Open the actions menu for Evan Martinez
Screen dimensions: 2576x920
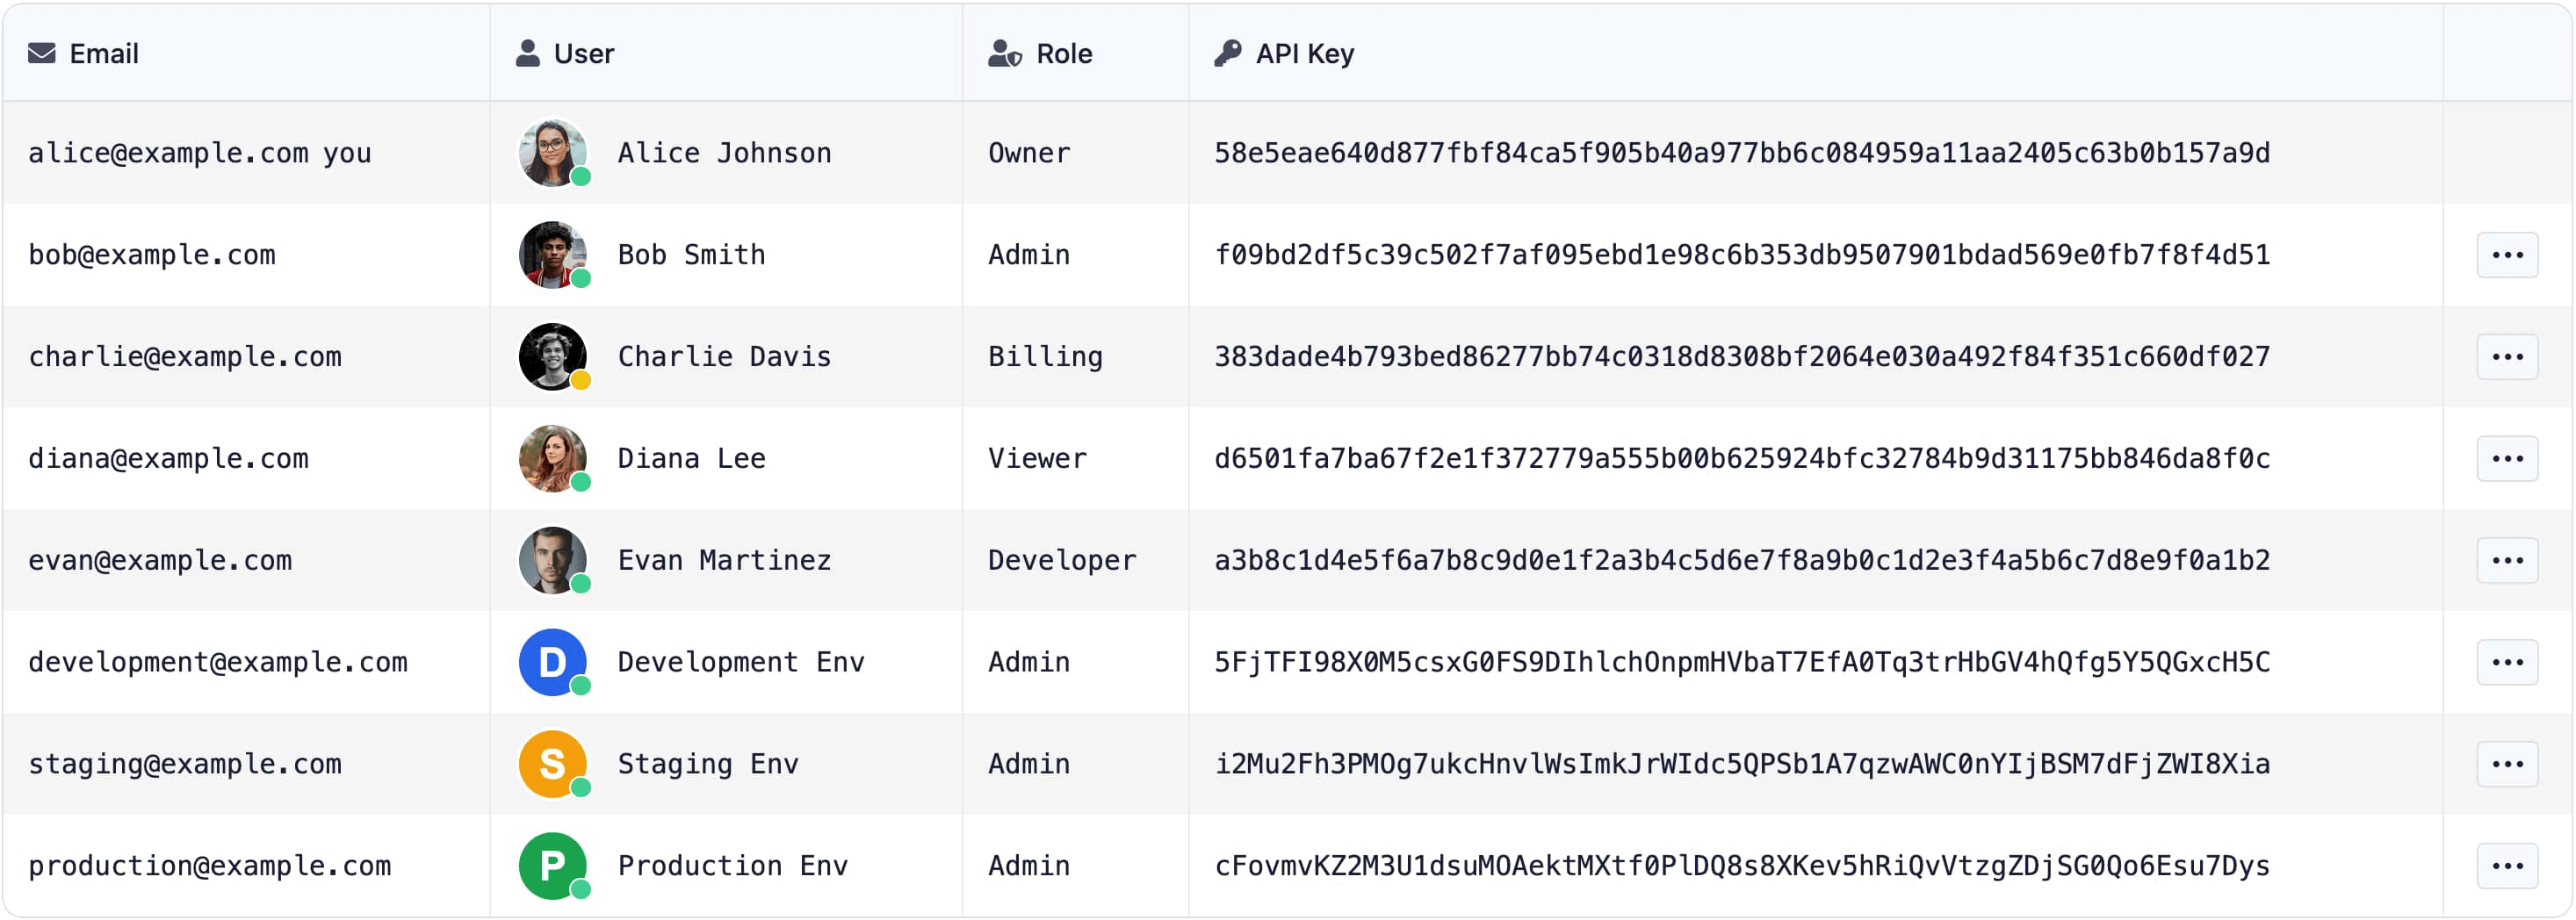(x=2506, y=561)
